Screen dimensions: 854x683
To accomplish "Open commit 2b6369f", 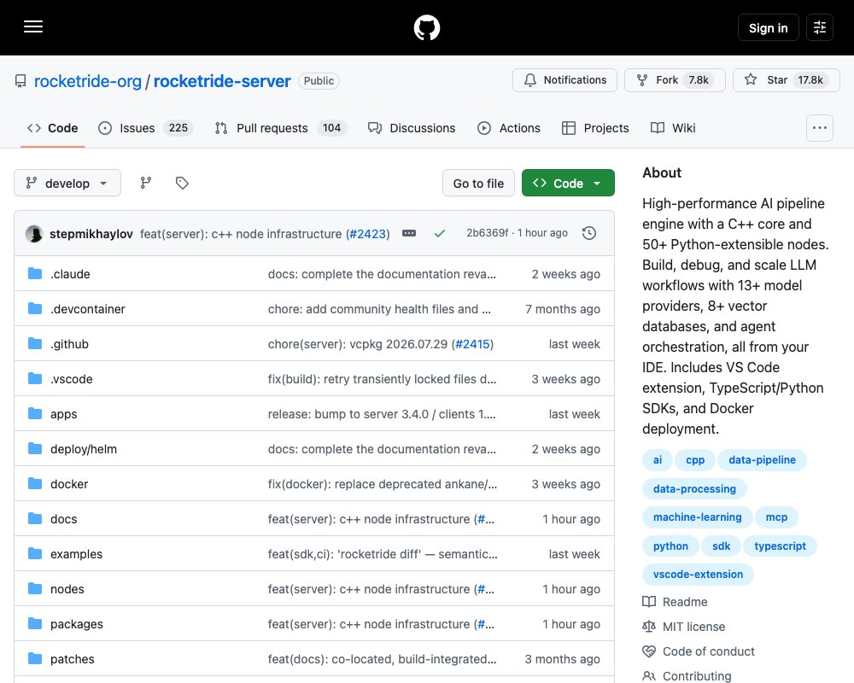I will pyautogui.click(x=487, y=233).
